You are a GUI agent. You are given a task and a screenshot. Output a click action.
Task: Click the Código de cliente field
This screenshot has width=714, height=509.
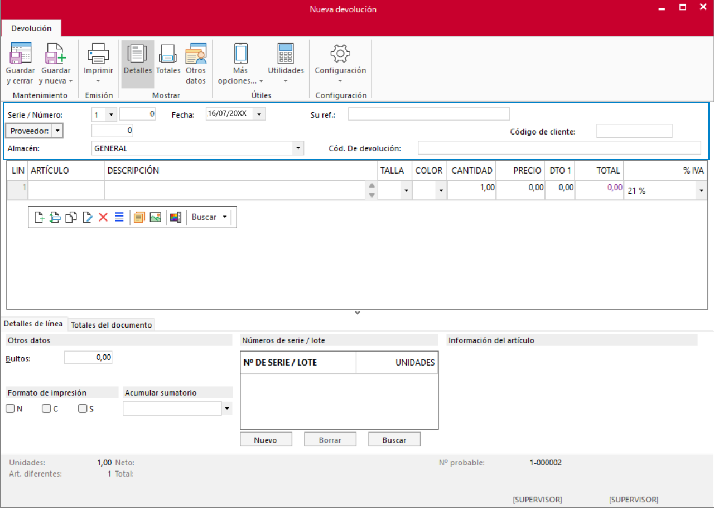pos(634,131)
